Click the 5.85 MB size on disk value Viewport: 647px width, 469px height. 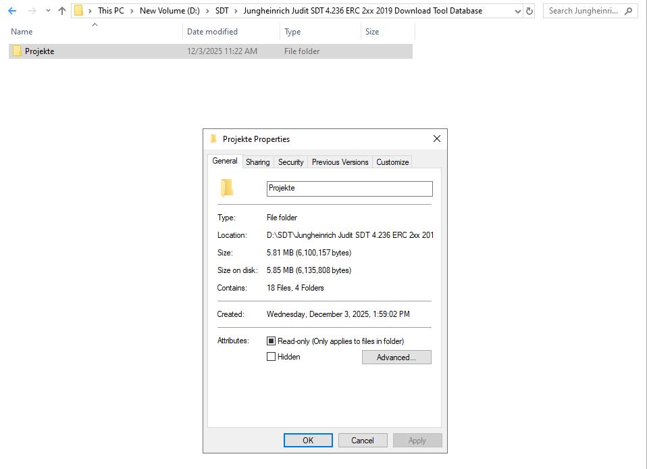click(x=309, y=270)
